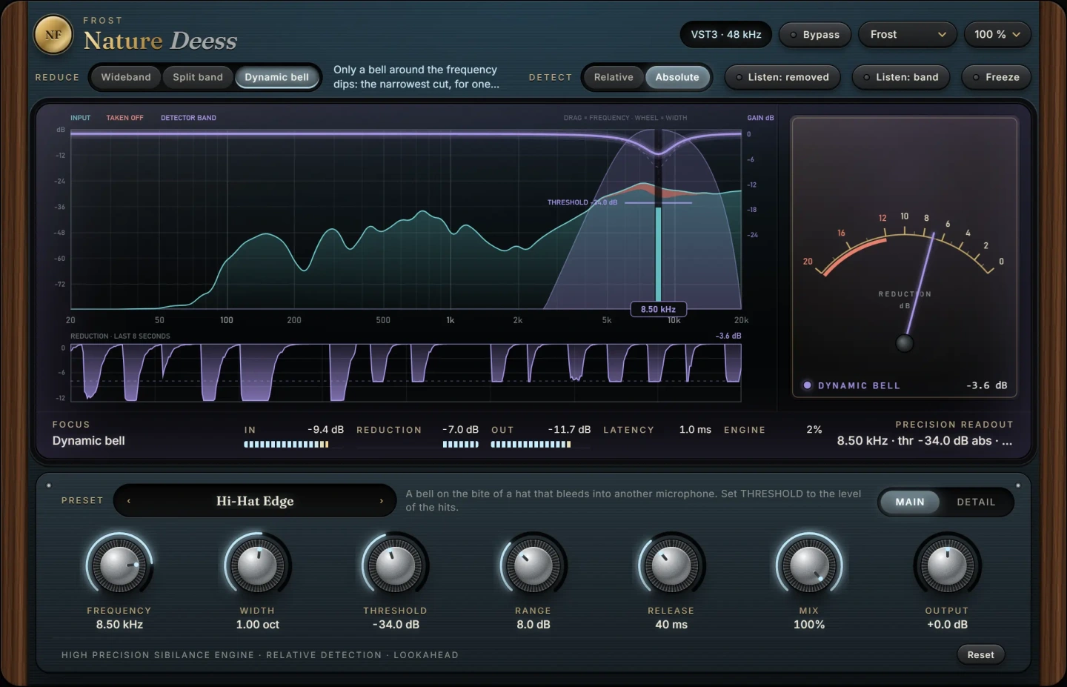
Task: Click the 40 ms release value
Action: click(x=671, y=625)
